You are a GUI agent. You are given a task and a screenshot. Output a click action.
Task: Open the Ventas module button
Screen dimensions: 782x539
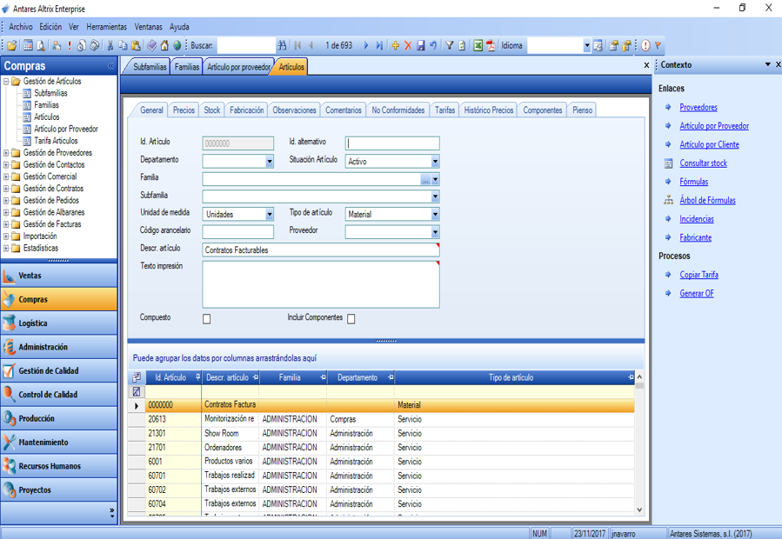[x=59, y=276]
